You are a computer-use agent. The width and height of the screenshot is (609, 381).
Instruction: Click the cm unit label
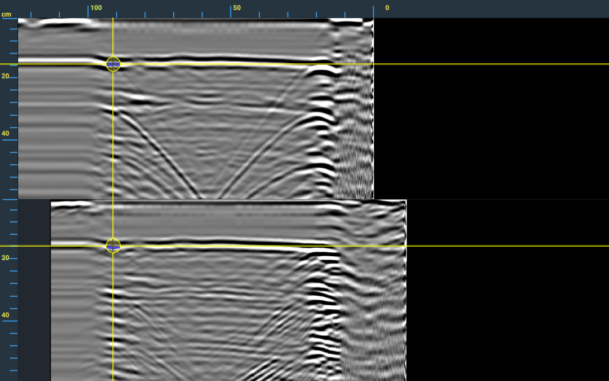click(6, 14)
